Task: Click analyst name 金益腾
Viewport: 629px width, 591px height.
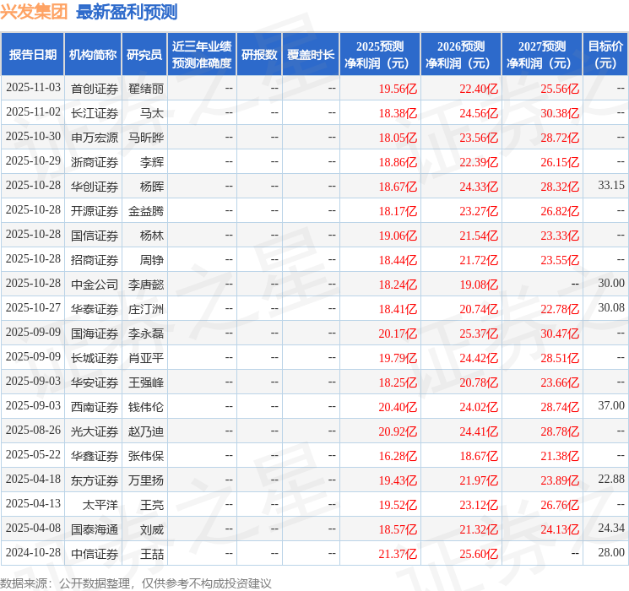Action: coord(146,211)
